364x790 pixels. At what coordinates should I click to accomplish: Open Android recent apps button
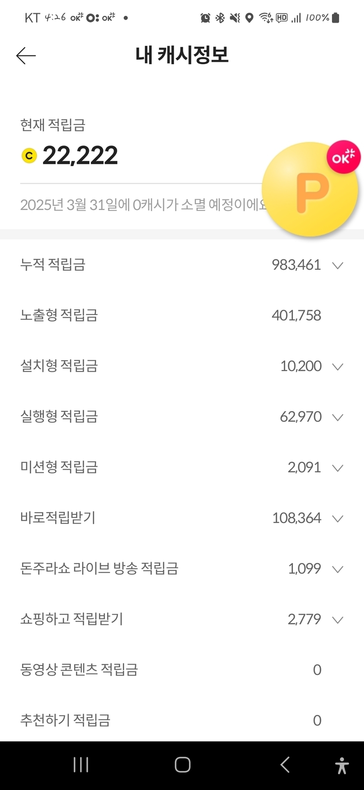coord(81,765)
